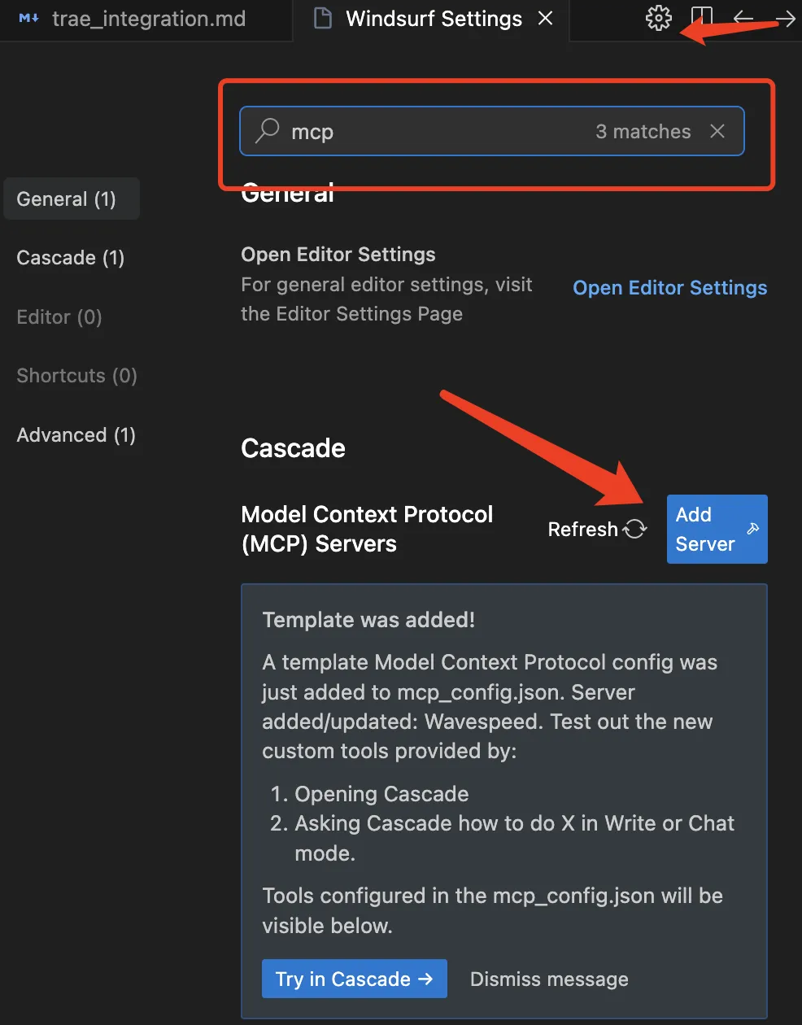Select Cascade (1) category
Screen dimensions: 802x1025
71,258
